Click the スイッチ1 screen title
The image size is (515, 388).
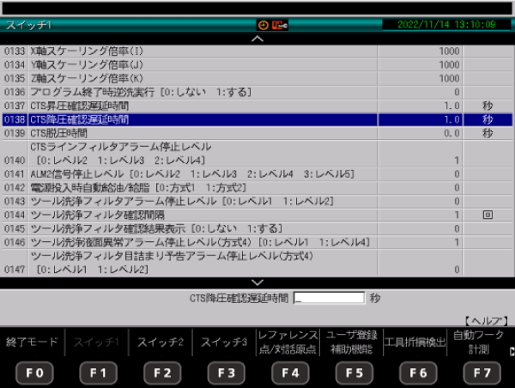[x=29, y=25]
